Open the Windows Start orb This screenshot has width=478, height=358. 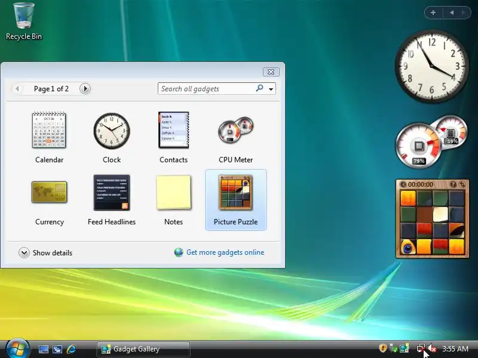pos(17,348)
